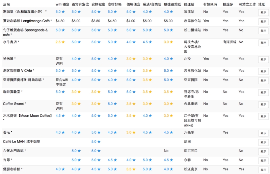Click the store name Coffee Sweet
This screenshot has height=174, width=270.
13,104
